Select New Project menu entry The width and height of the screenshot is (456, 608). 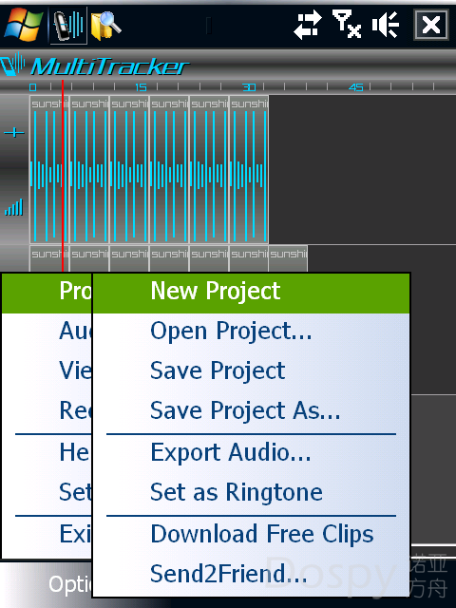click(x=251, y=292)
